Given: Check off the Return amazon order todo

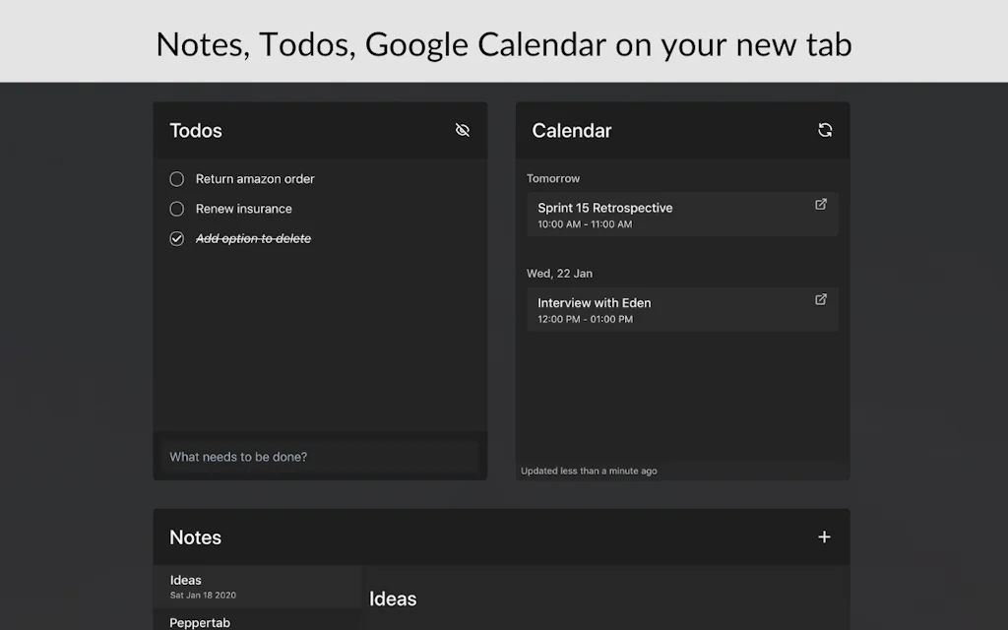Looking at the screenshot, I should [x=176, y=178].
